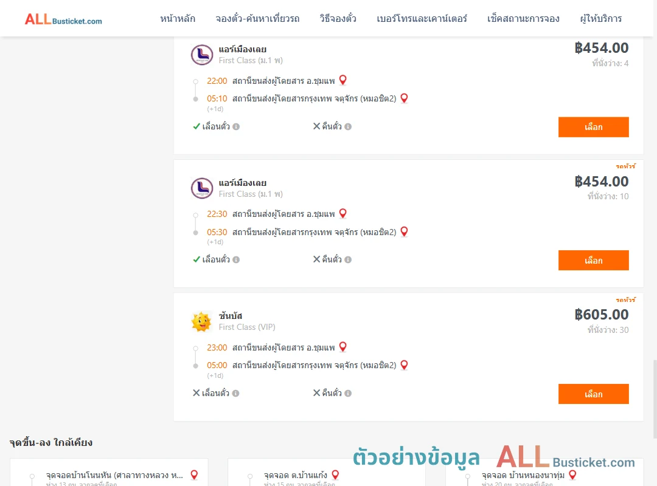The height and width of the screenshot is (486, 657).
Task: Open map pin for 05:30 arrival station
Action: tap(405, 231)
